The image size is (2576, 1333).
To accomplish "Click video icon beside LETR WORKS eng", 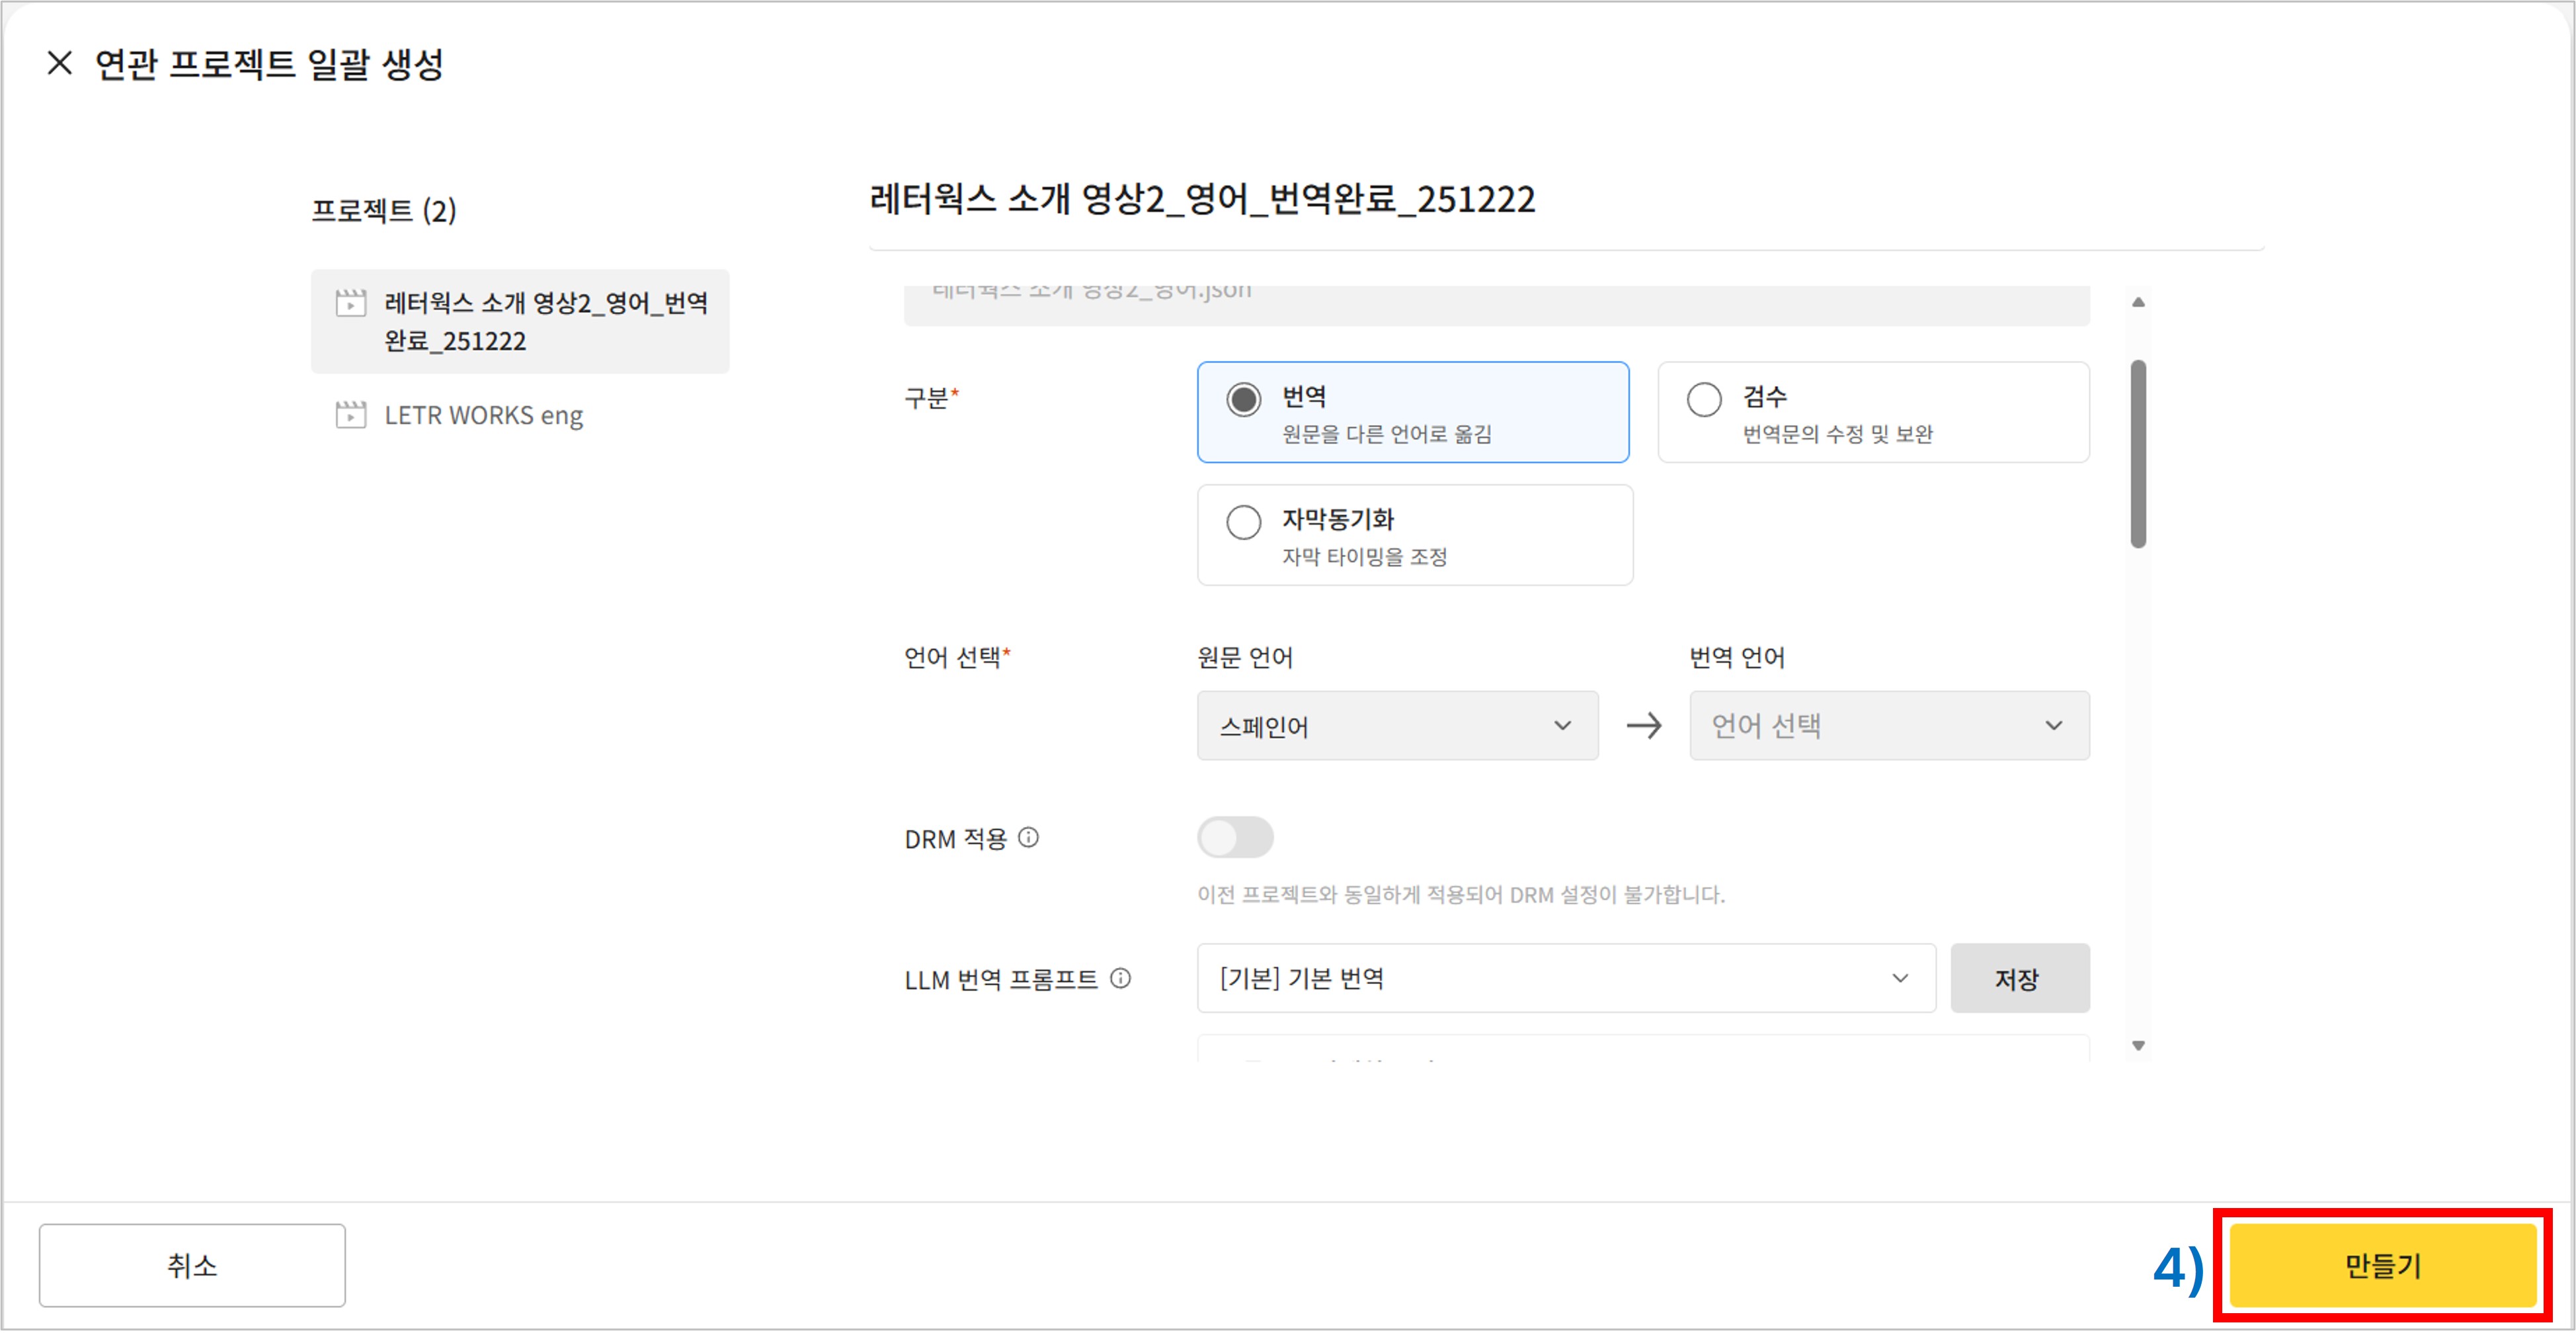I will 350,415.
